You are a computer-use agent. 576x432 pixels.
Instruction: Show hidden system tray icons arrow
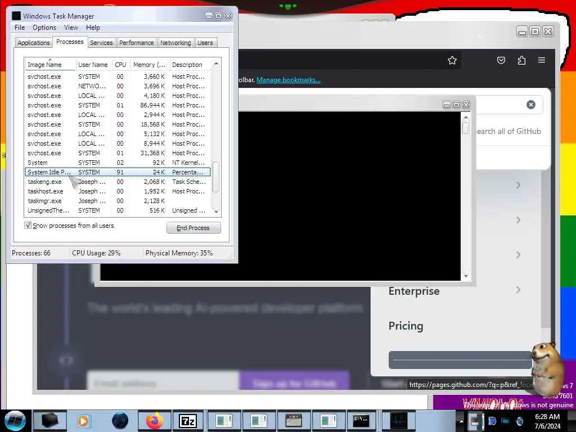(461, 421)
